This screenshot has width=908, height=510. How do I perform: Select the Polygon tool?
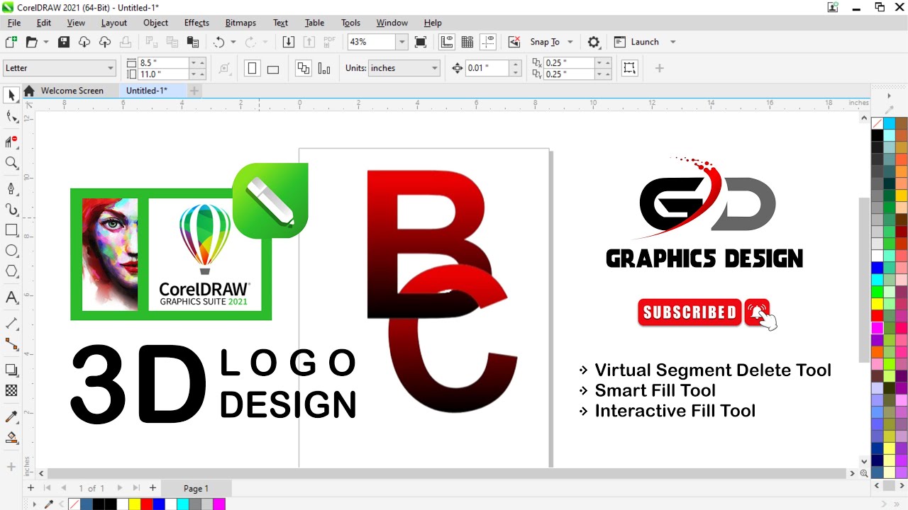click(x=11, y=271)
